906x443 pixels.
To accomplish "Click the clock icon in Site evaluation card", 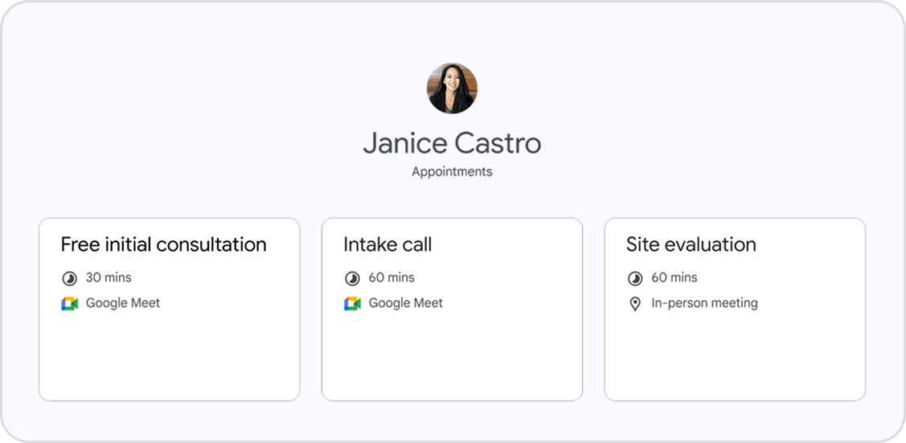I will click(x=635, y=278).
